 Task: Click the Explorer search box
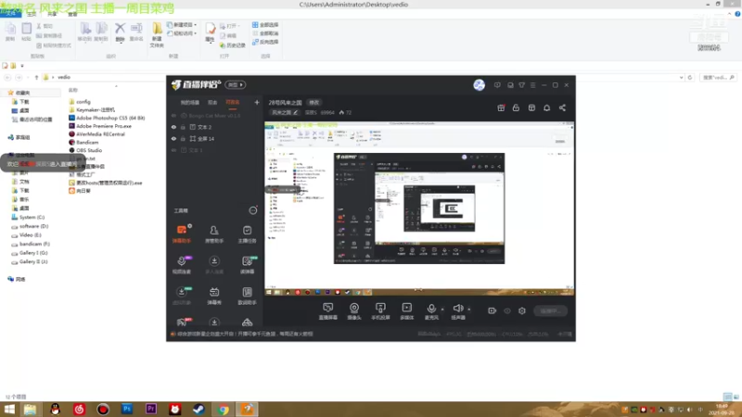click(x=718, y=77)
